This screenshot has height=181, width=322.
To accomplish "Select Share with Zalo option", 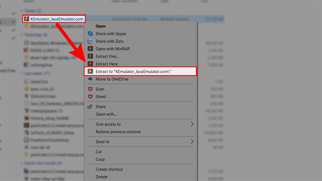I will coord(109,41).
